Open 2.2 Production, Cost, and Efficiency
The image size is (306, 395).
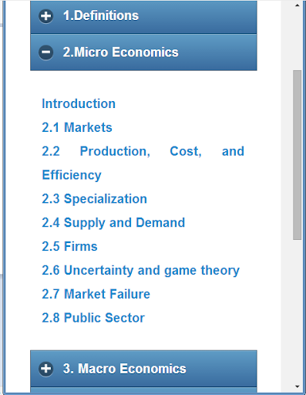coord(143,163)
